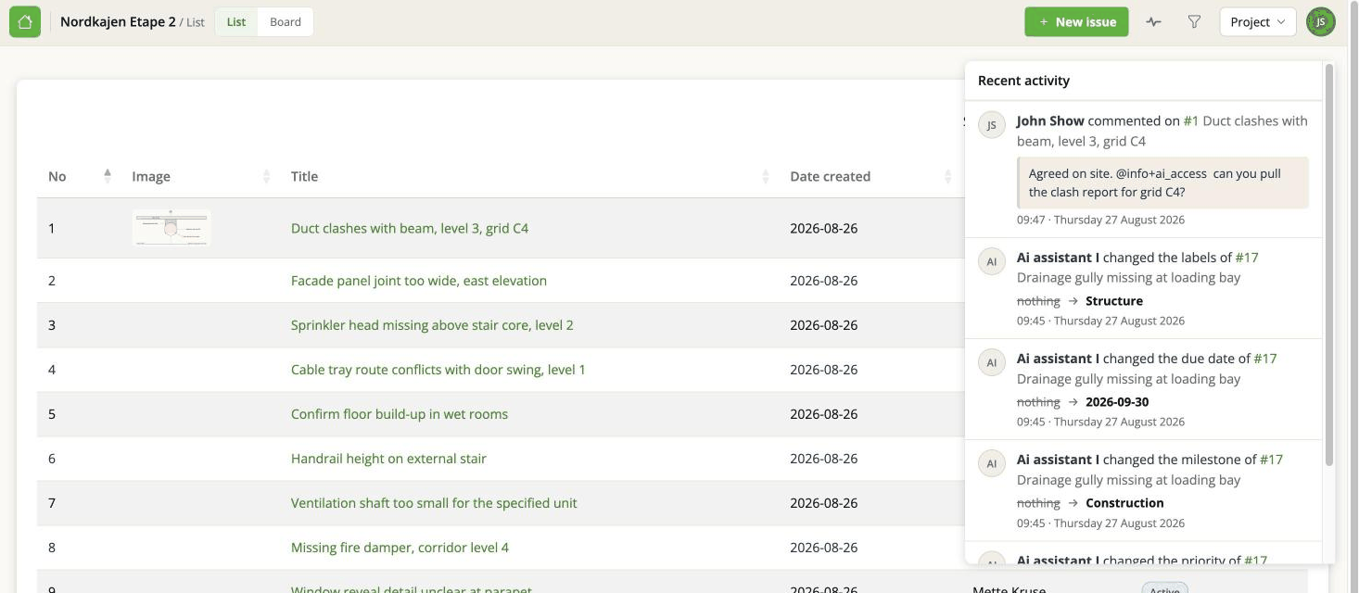Open issue 'Facade panel joint too wide, east elevation'
1359x593 pixels.
click(419, 281)
